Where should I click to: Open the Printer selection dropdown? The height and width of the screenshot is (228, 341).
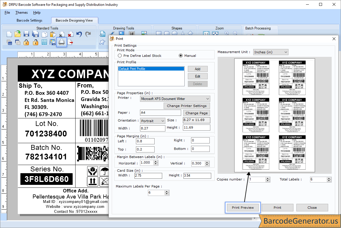pyautogui.click(x=175, y=99)
